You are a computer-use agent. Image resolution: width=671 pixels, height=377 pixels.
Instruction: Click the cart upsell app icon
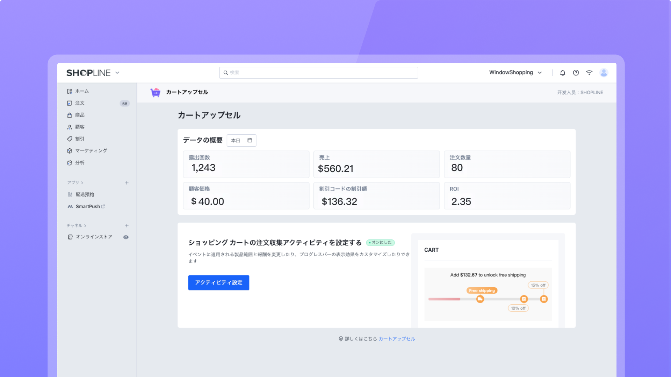pyautogui.click(x=155, y=92)
